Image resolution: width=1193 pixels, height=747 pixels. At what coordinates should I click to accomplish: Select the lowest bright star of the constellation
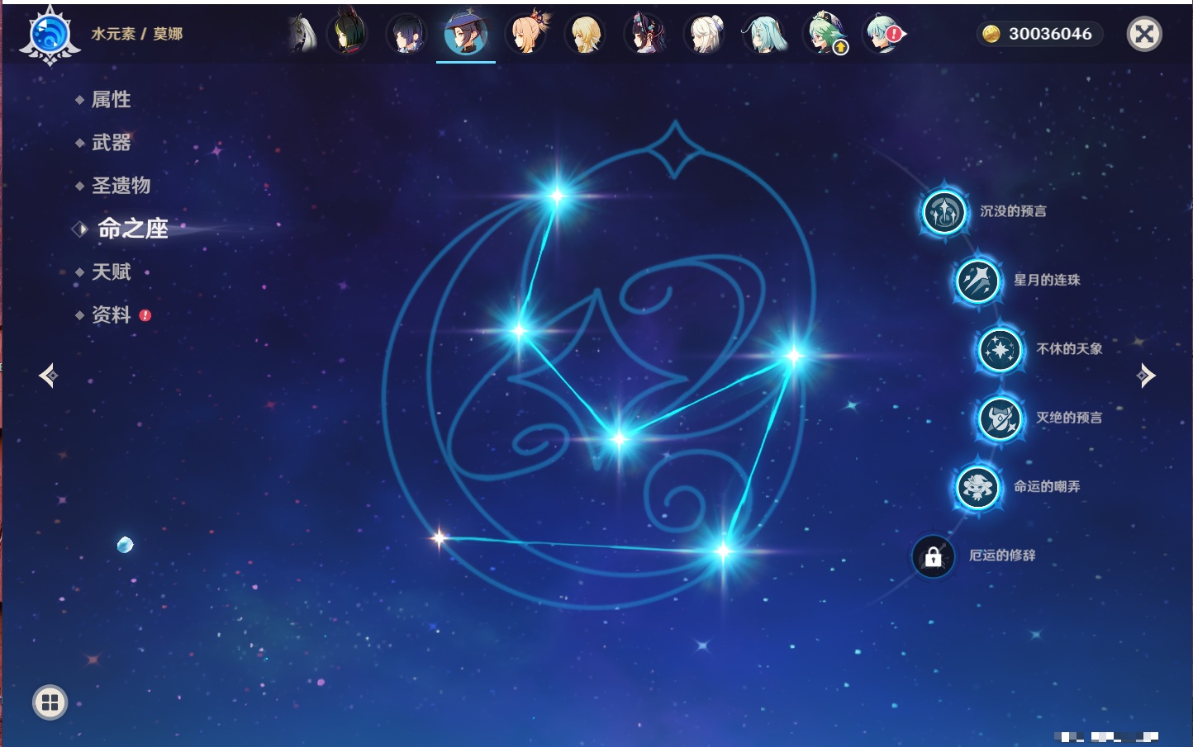click(723, 551)
